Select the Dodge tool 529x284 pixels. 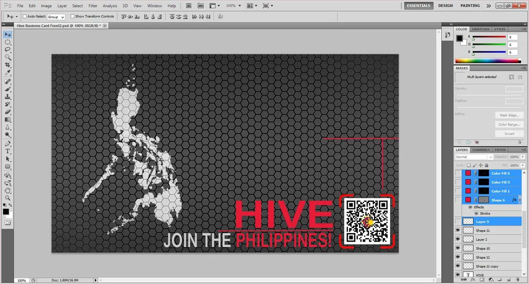pos(7,135)
